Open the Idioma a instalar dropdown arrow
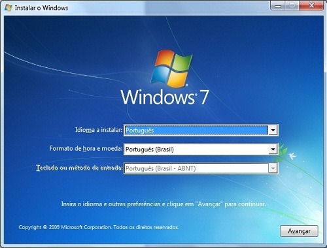The height and width of the screenshot is (248, 327). pyautogui.click(x=273, y=131)
